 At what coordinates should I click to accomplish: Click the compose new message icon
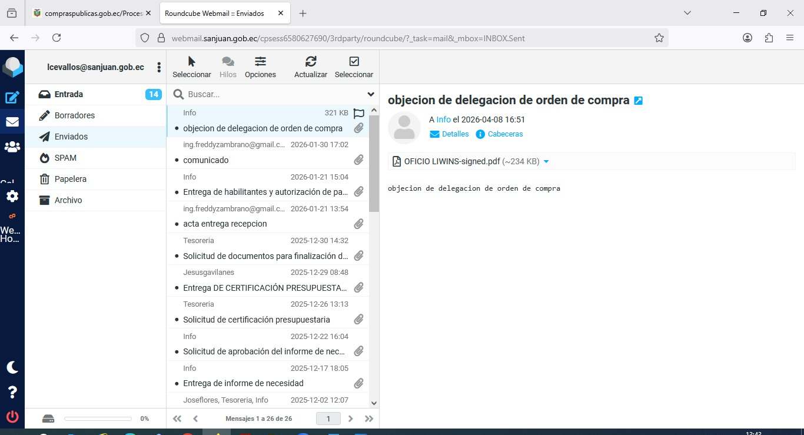12,98
